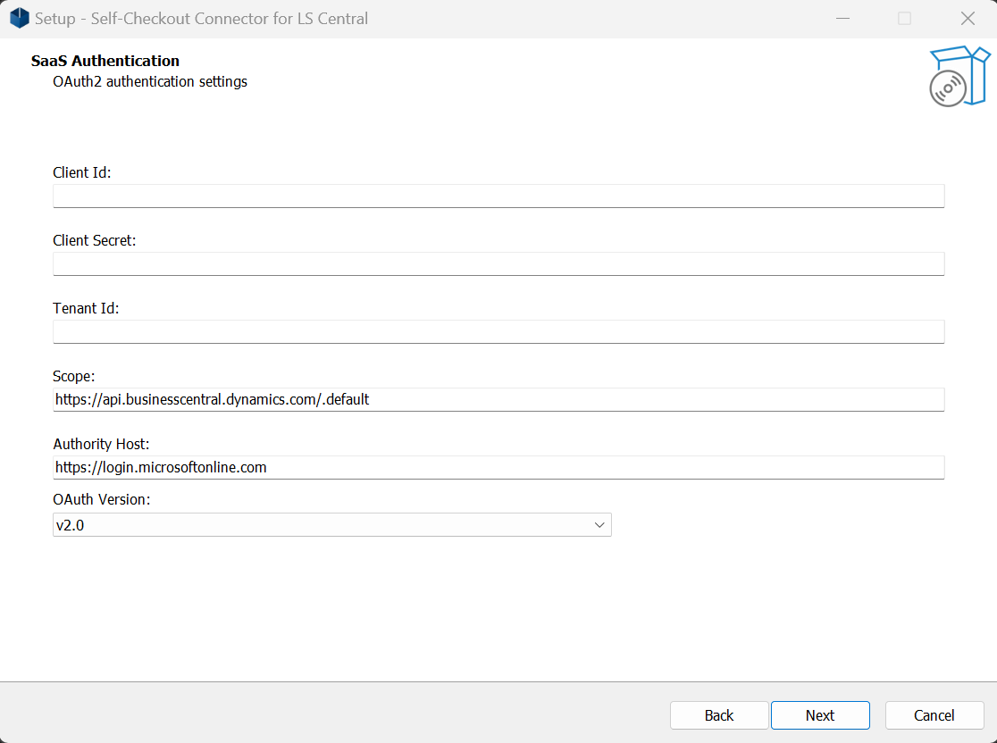Click the SaaS Authentication heading

[x=105, y=61]
